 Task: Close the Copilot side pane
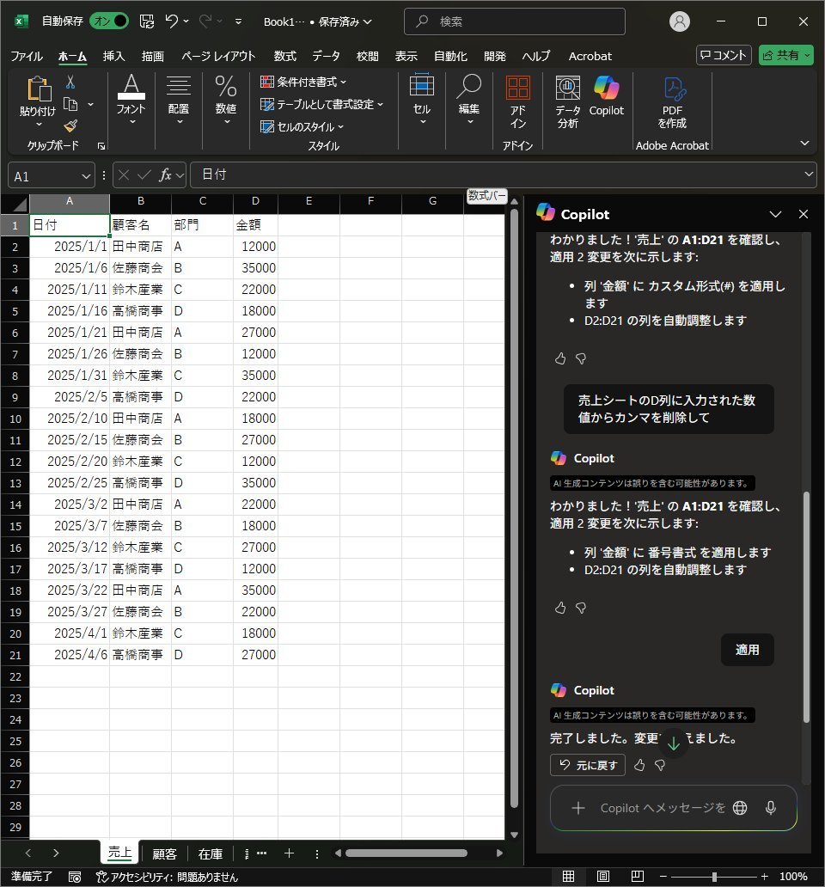pos(803,214)
